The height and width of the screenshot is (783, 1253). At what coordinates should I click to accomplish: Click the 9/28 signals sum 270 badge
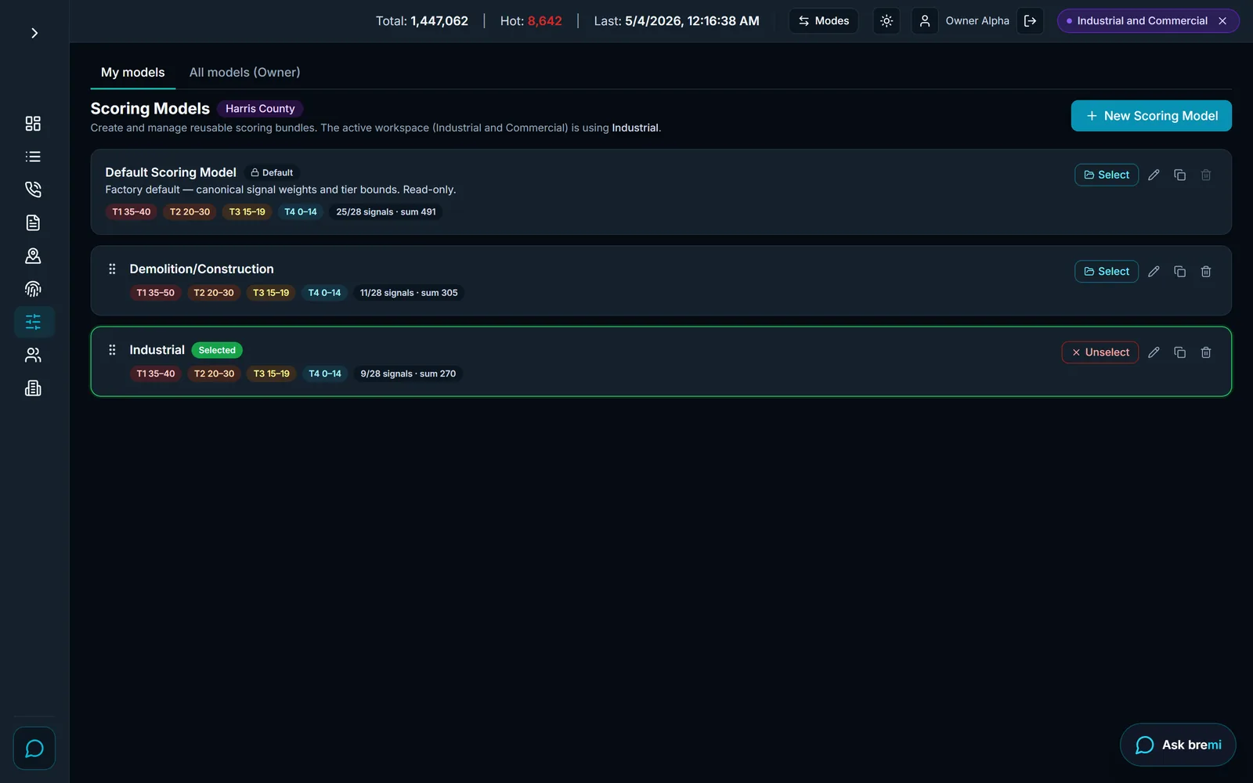408,374
